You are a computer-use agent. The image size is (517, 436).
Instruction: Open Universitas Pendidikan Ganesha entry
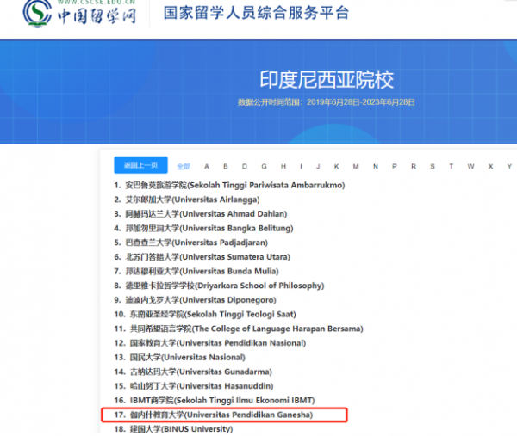tap(219, 415)
